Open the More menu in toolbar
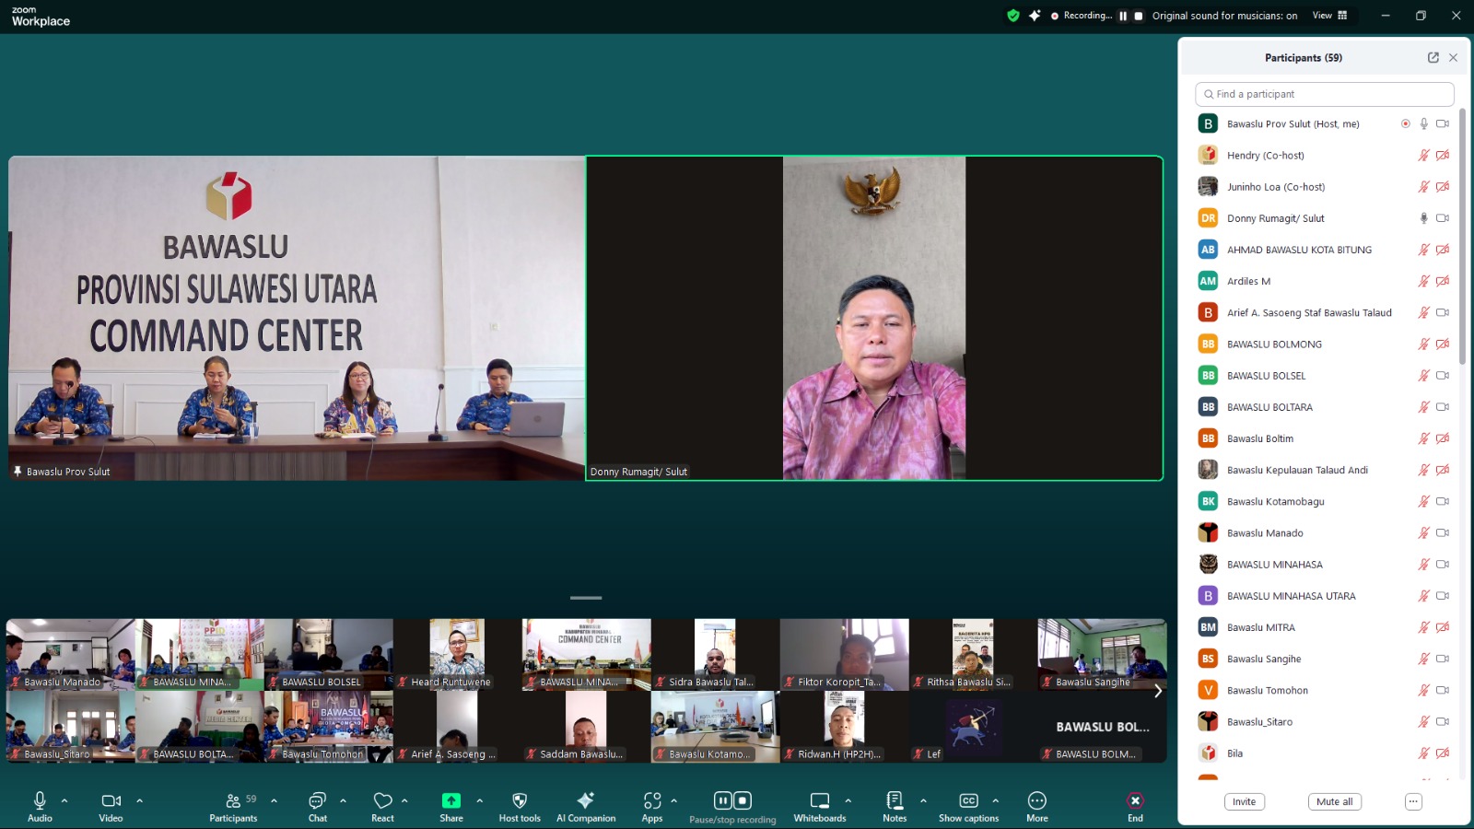This screenshot has width=1474, height=829. 1036,800
